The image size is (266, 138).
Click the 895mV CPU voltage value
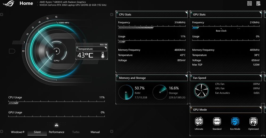coord(181,60)
